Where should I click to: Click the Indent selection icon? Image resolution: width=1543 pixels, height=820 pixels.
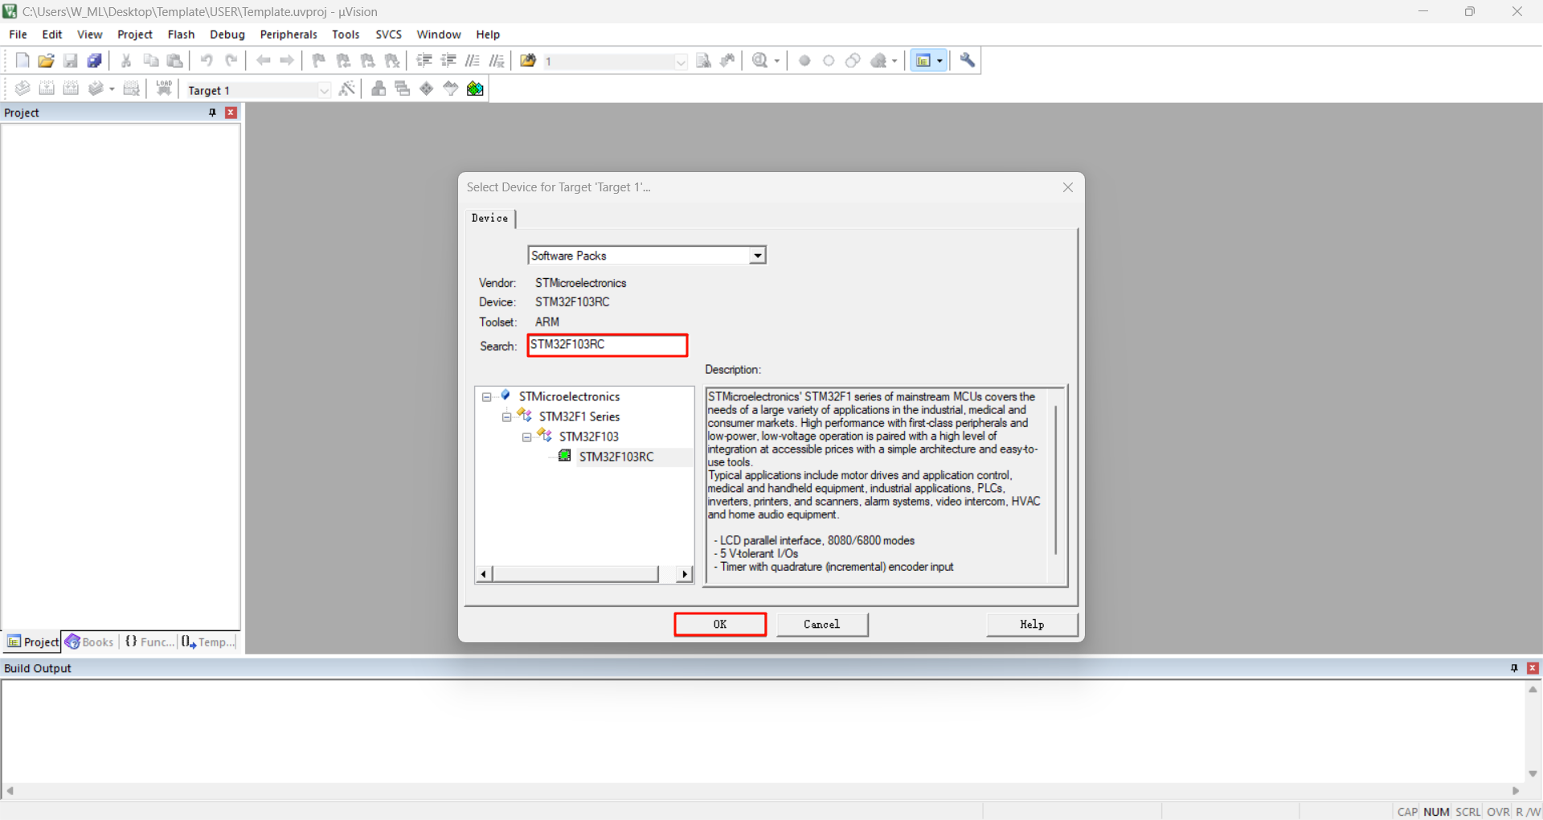(424, 60)
